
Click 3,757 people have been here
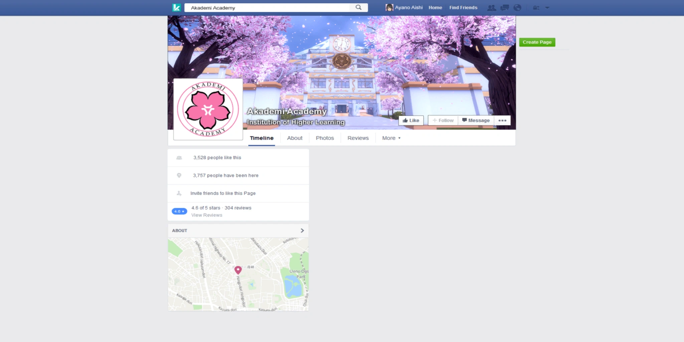[x=225, y=175]
